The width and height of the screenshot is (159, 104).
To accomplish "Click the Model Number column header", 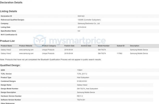I will coord(104,46).
